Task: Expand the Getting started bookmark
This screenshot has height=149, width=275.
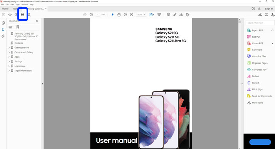Action: point(9,48)
